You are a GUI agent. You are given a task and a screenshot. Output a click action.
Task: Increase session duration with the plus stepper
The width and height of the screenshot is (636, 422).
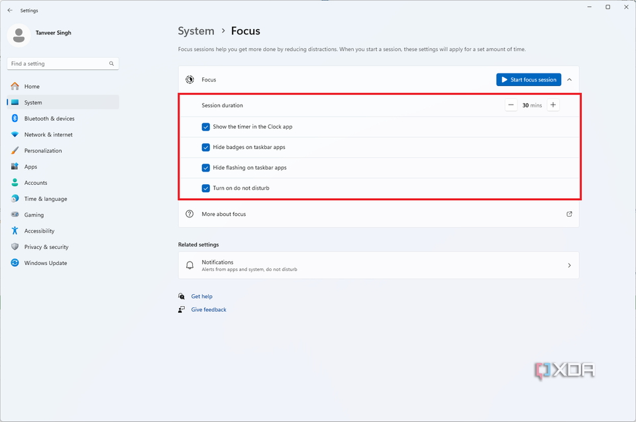(x=553, y=105)
